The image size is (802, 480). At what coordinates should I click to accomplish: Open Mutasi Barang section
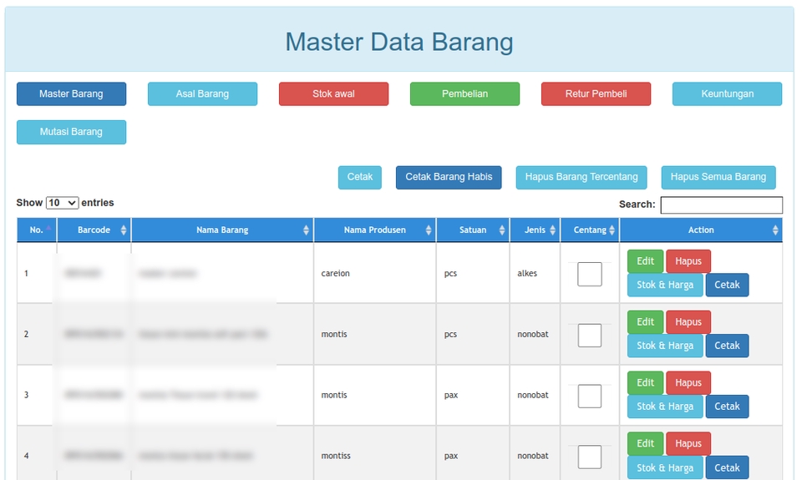coord(71,132)
